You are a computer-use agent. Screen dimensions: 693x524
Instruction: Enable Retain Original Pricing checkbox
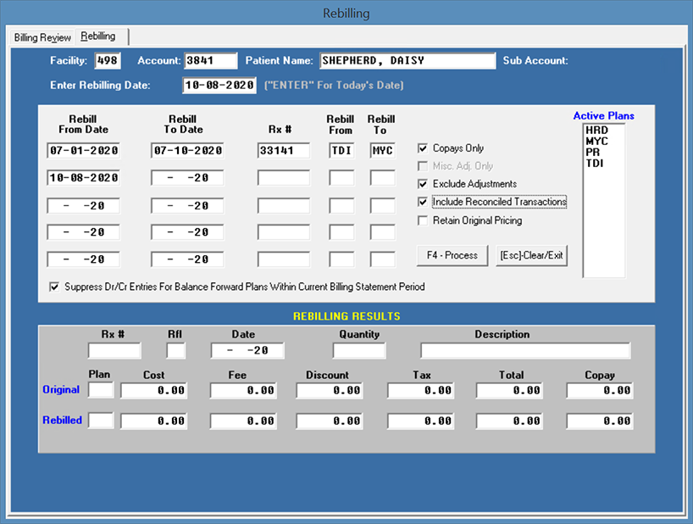point(424,220)
